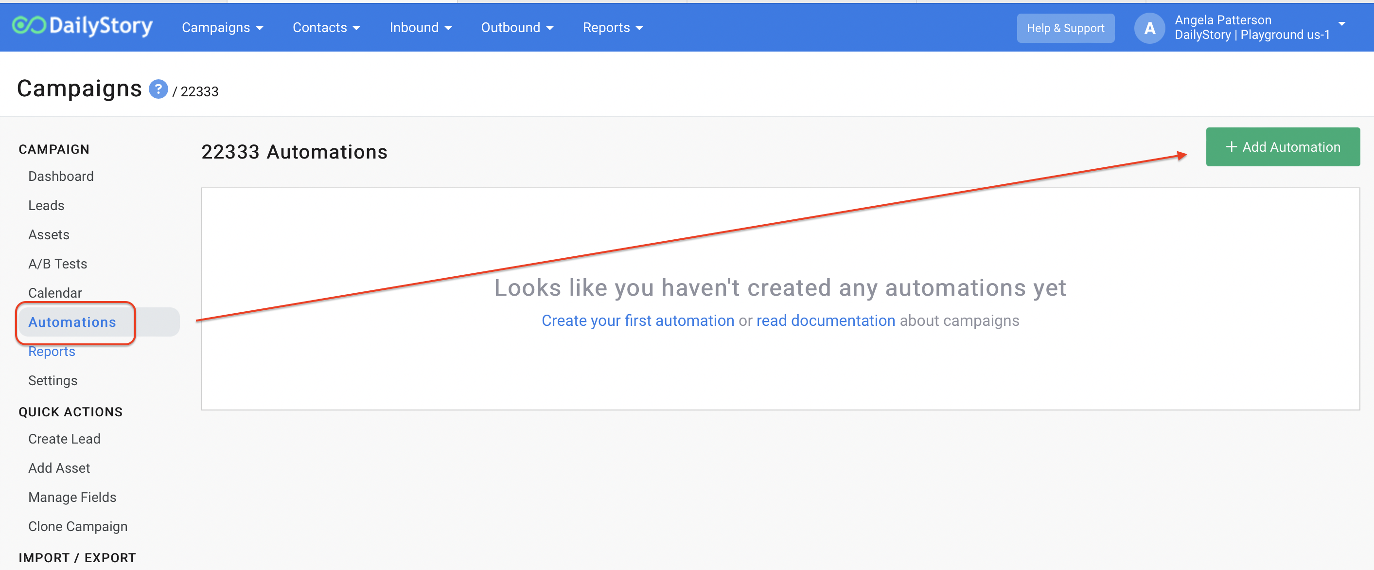Expand the account menu caret beside Angela Patterson
This screenshot has height=570, width=1374.
click(x=1341, y=24)
